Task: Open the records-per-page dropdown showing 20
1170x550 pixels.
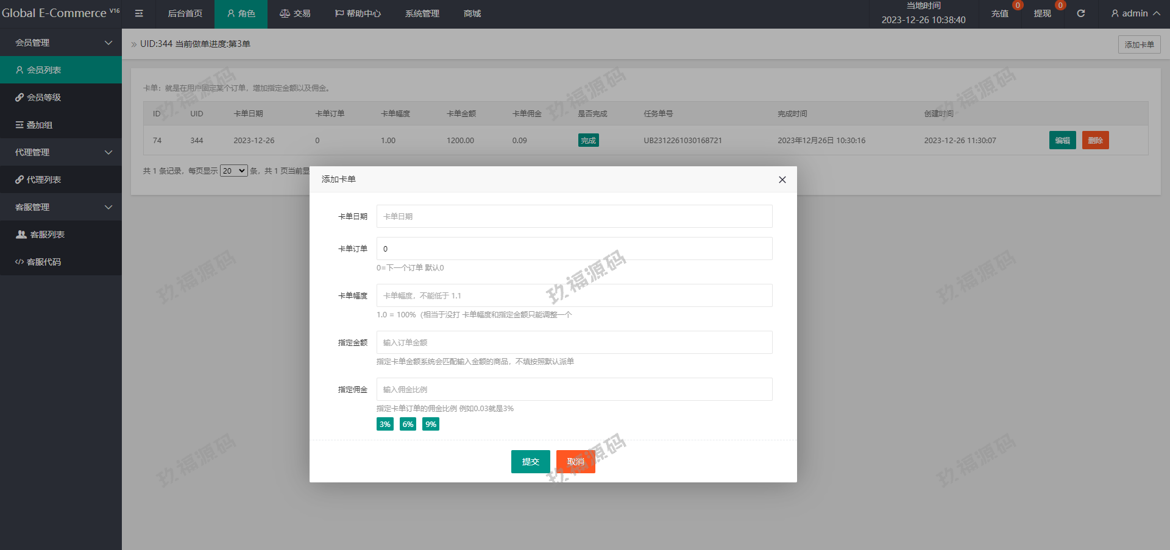Action: [x=233, y=171]
